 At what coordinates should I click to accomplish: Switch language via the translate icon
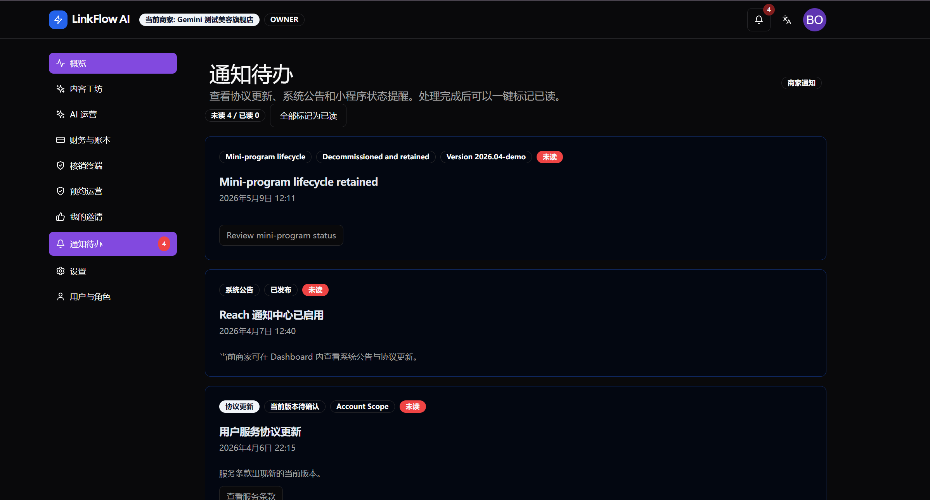786,20
